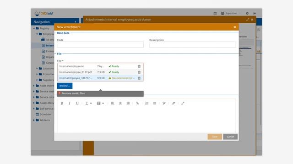293x164 pixels.
Task: Expand the Service desk folder arrow
Action: pos(34,92)
